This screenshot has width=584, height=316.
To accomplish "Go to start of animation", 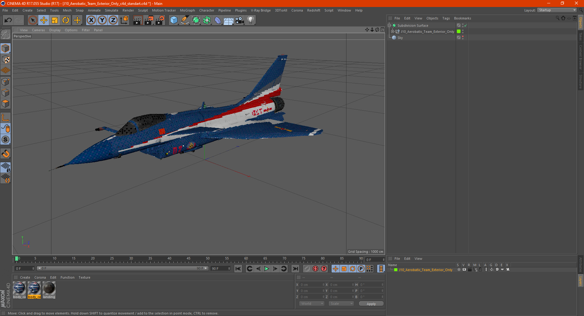I will click(x=238, y=269).
